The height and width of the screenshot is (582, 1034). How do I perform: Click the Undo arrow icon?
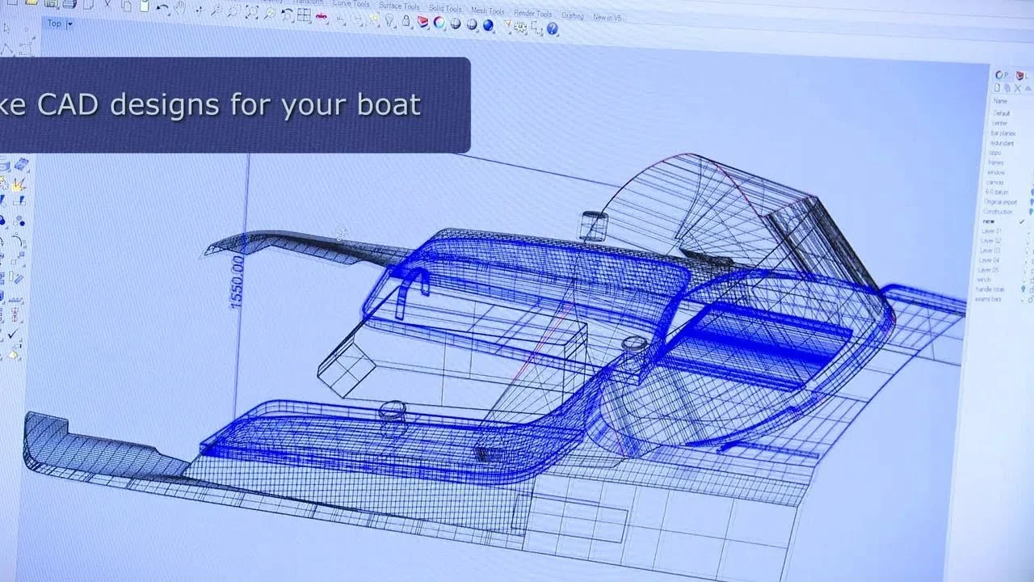162,8
